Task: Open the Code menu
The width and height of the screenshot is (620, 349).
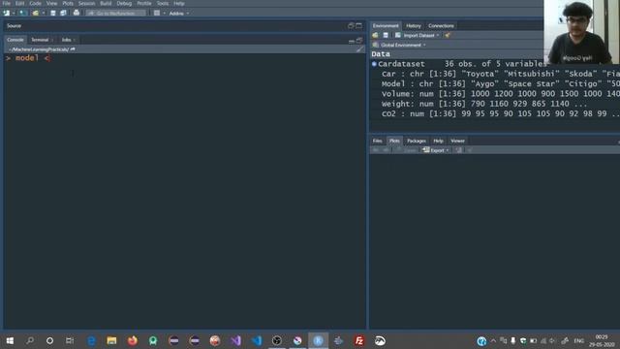Action: [x=35, y=3]
